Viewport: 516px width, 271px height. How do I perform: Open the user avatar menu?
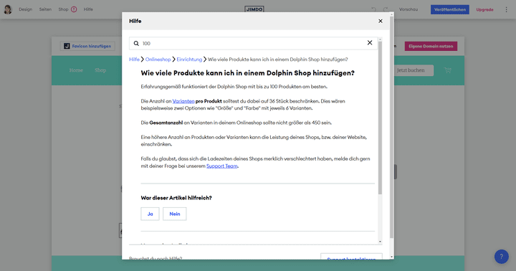pos(8,9)
